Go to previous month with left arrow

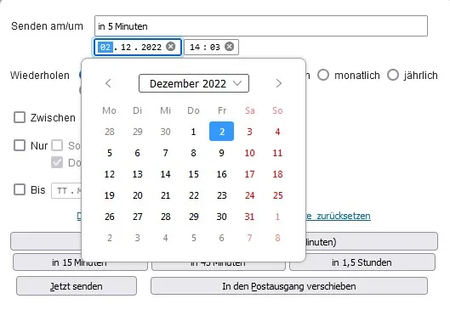108,83
